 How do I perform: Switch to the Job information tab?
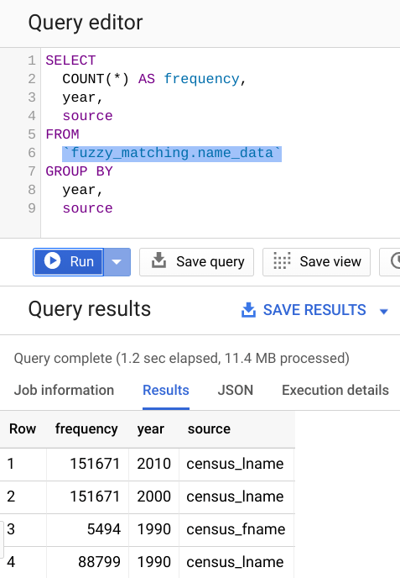(64, 390)
